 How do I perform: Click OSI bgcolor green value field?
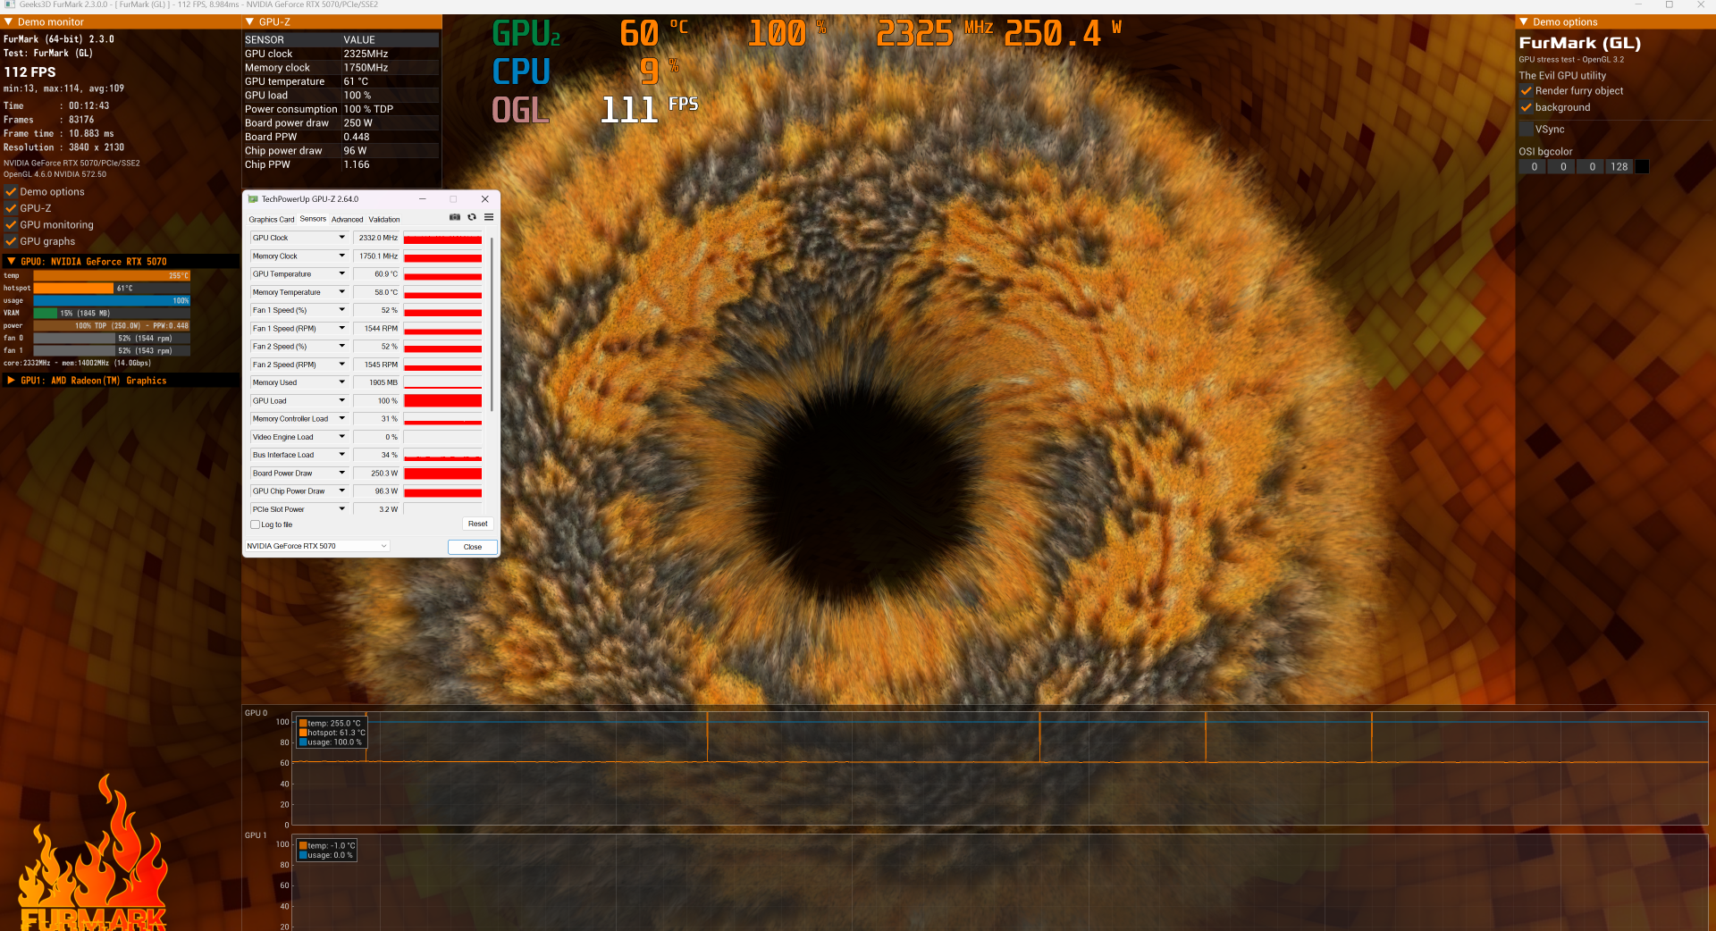pos(1562,167)
